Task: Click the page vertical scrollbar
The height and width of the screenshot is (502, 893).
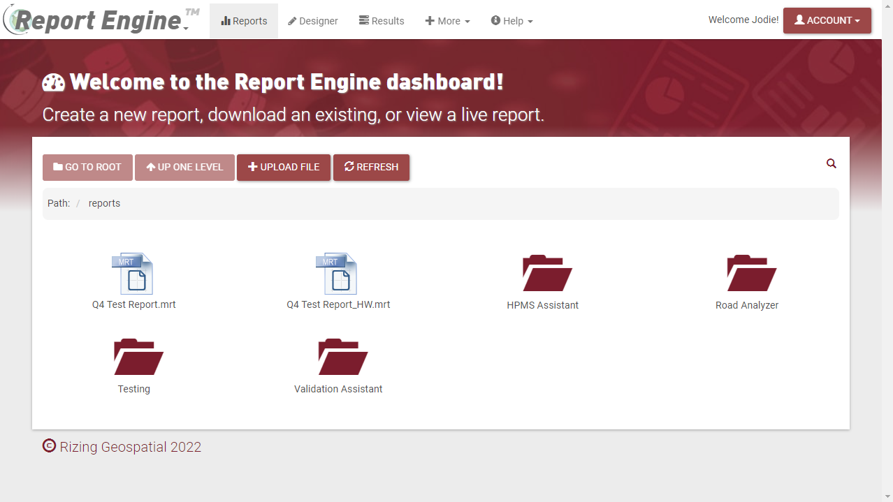Action: pyautogui.click(x=887, y=251)
